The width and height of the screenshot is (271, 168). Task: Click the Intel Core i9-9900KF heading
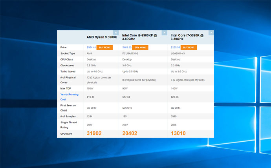point(139,37)
